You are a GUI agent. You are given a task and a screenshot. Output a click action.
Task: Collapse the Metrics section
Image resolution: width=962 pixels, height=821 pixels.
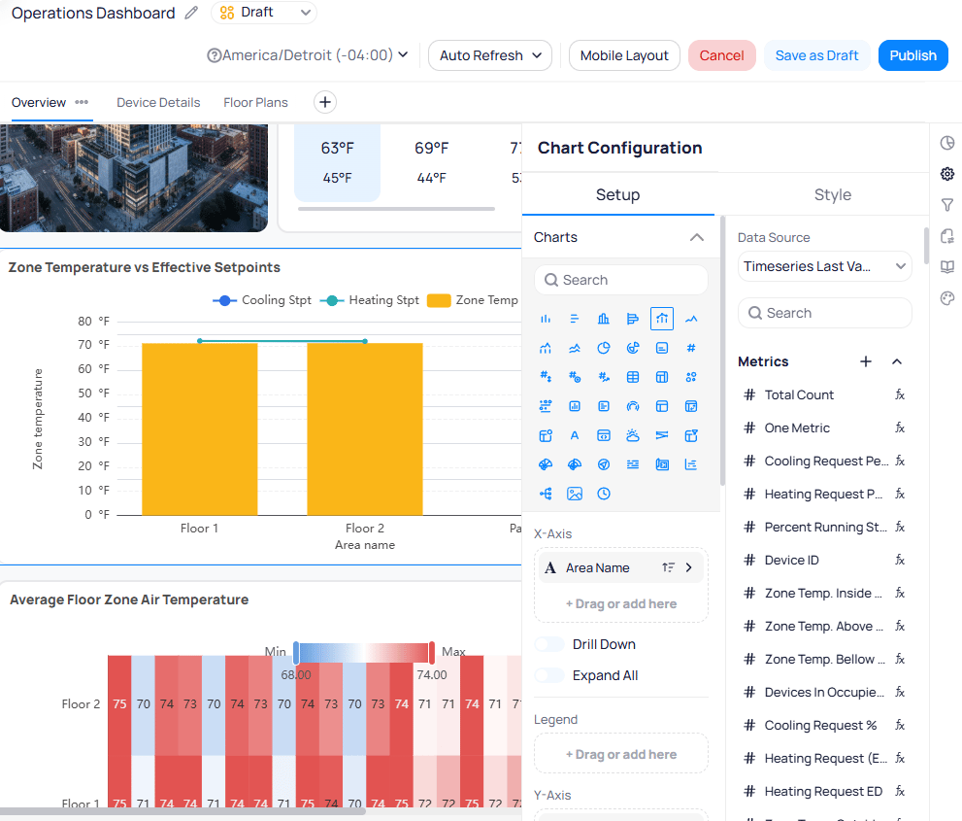[896, 361]
